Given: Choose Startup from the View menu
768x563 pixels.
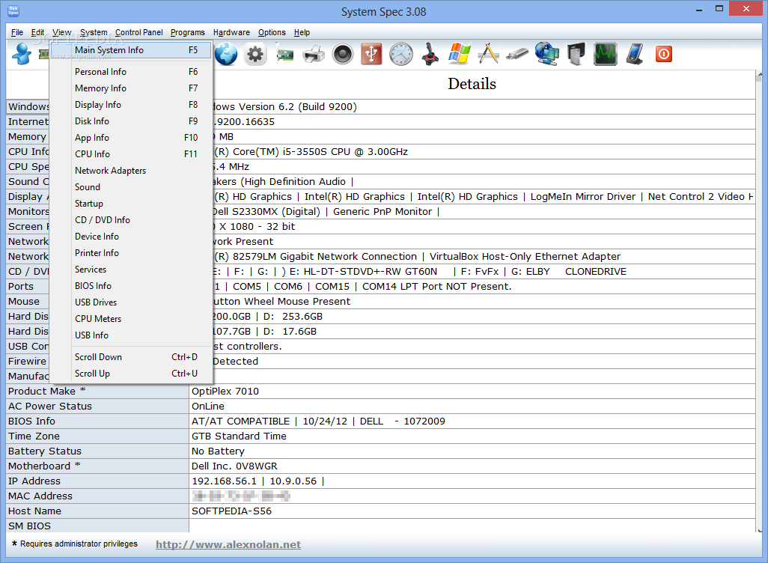Looking at the screenshot, I should pyautogui.click(x=131, y=204).
